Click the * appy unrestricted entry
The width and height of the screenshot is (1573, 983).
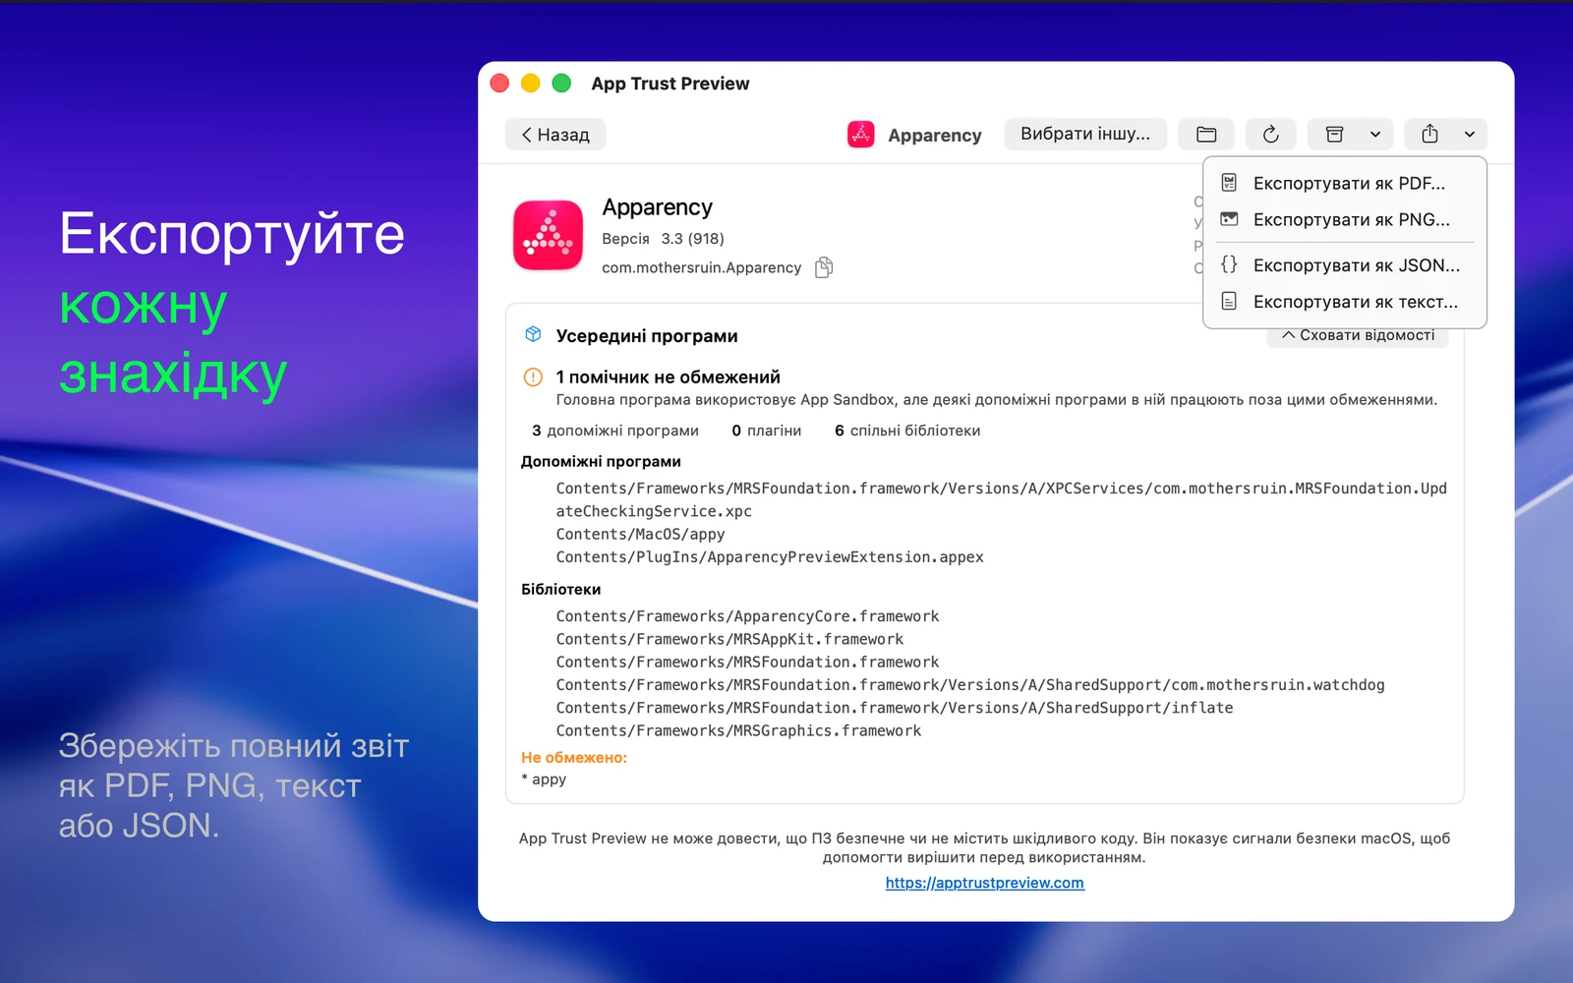[x=544, y=780]
